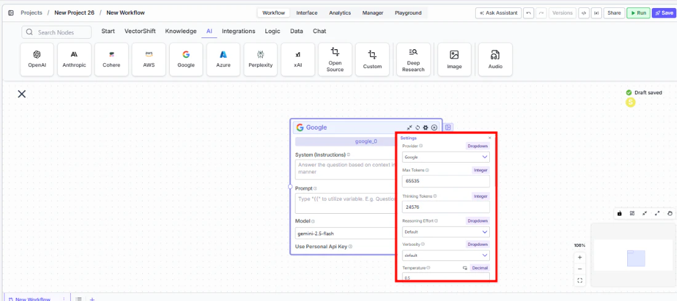Click the Dropdown type badge next to Provider
Viewport: 677px width, 301px height.
(x=478, y=146)
